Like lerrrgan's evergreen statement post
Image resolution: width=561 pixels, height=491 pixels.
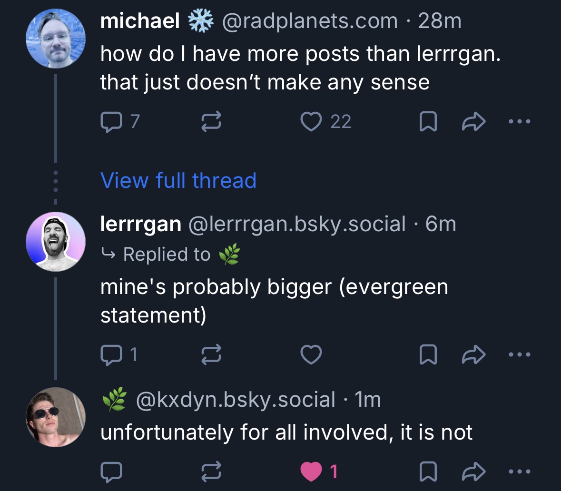tap(312, 354)
